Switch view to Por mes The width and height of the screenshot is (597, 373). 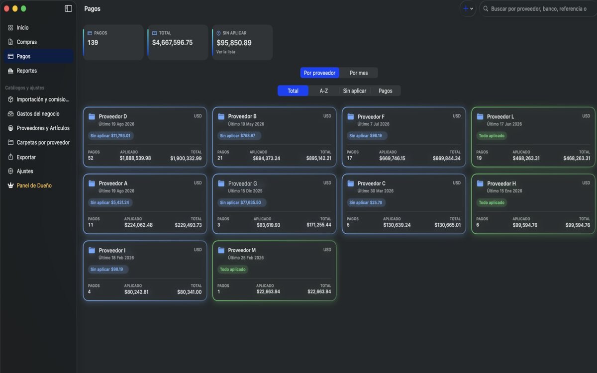(x=359, y=73)
